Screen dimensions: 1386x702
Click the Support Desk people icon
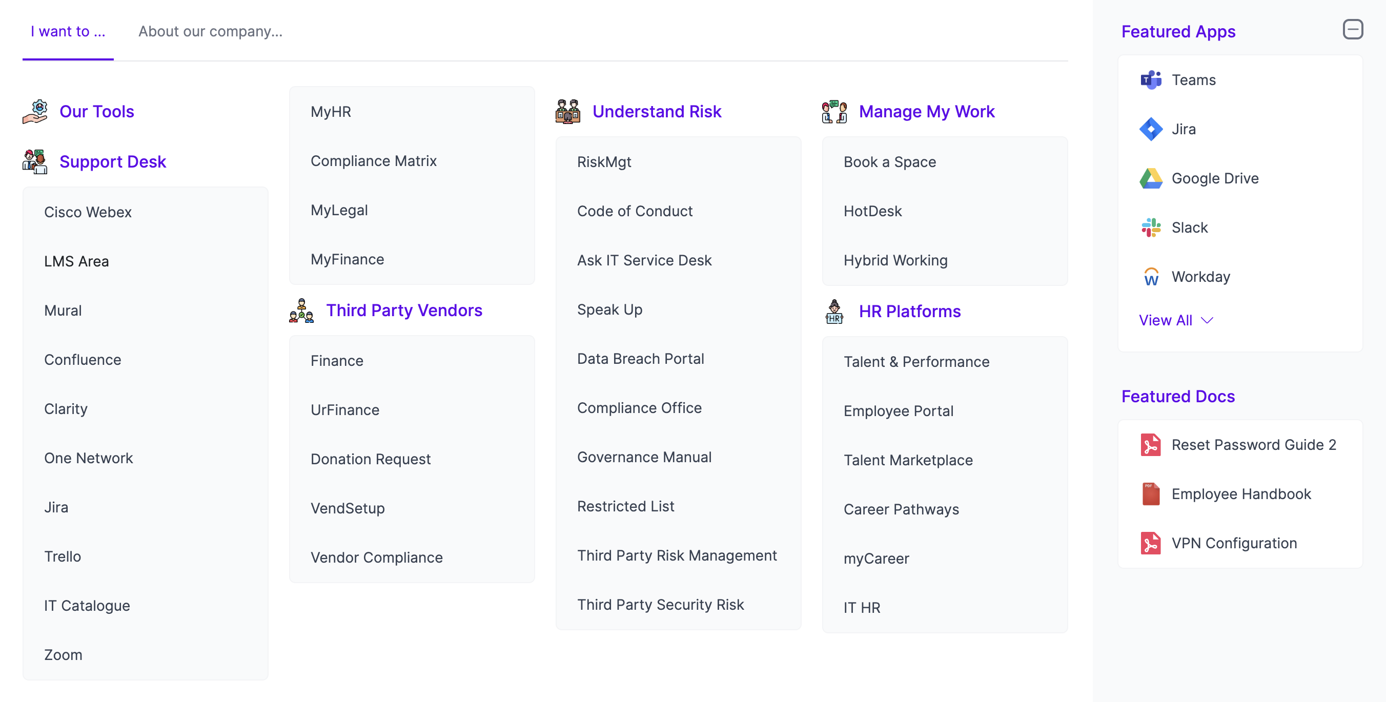[35, 162]
